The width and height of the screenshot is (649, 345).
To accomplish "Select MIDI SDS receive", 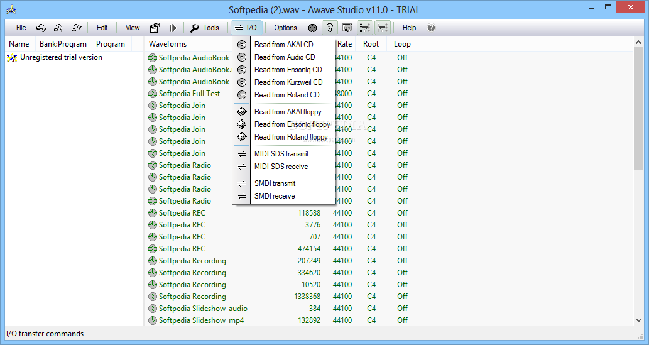I will coord(284,167).
